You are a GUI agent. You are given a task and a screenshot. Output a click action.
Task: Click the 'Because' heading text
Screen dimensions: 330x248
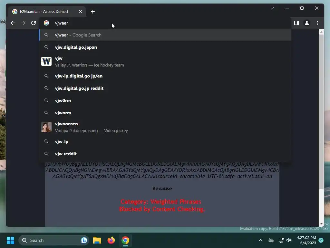click(162, 189)
